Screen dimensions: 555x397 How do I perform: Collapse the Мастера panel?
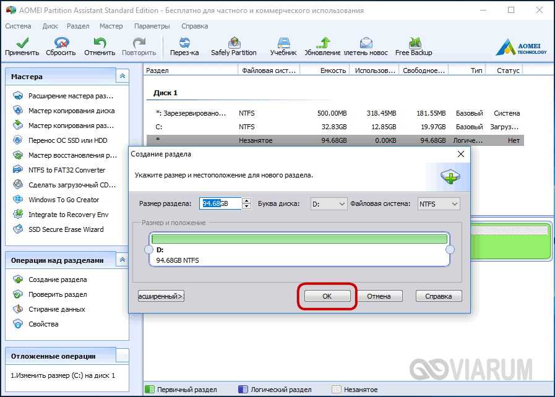click(122, 76)
